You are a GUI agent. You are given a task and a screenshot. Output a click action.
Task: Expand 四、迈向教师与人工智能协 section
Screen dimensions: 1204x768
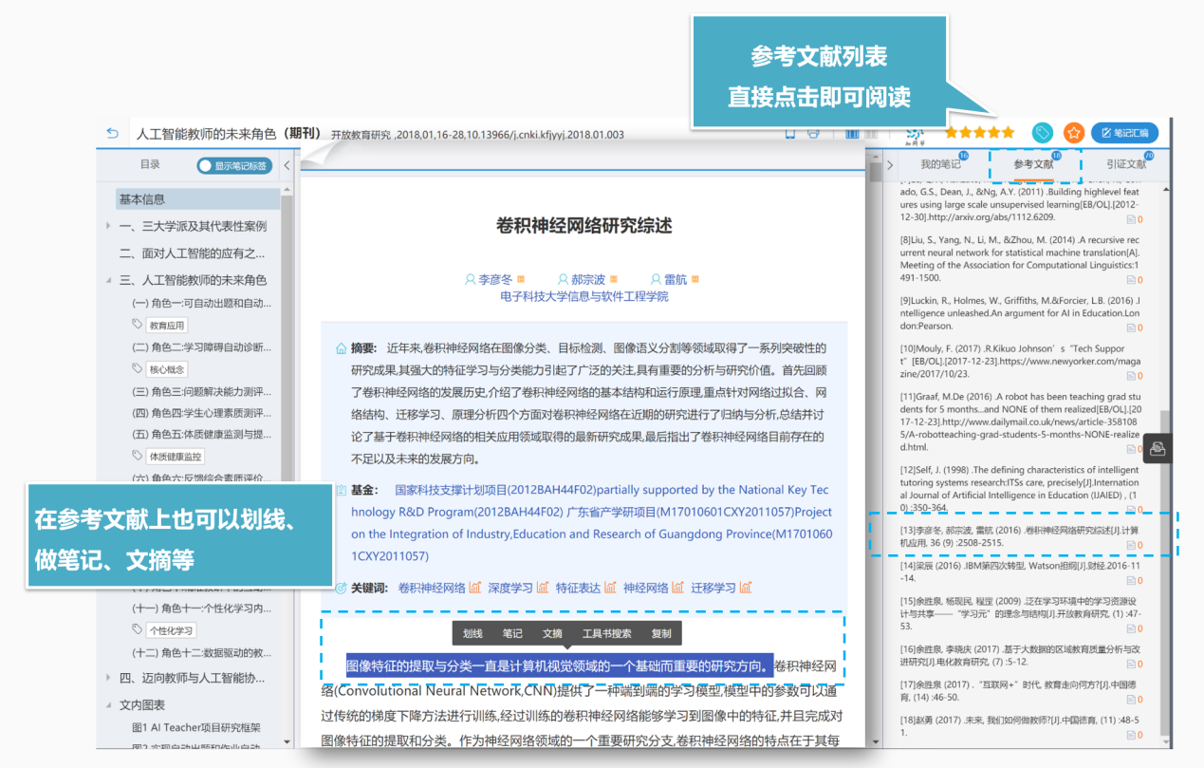coord(108,678)
